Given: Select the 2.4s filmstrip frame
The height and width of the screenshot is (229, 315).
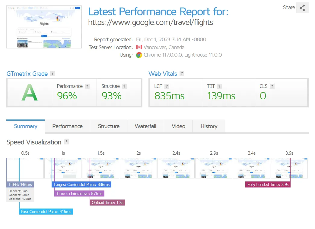Looking at the screenshot, I should 176,168.
